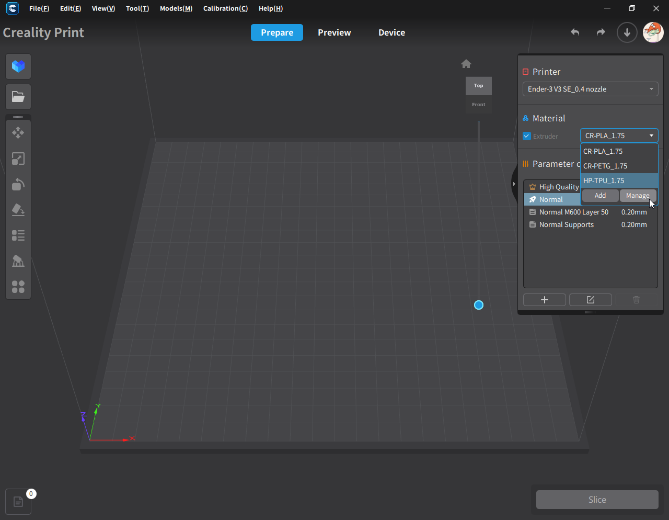Click the Manage materials button

tap(638, 196)
